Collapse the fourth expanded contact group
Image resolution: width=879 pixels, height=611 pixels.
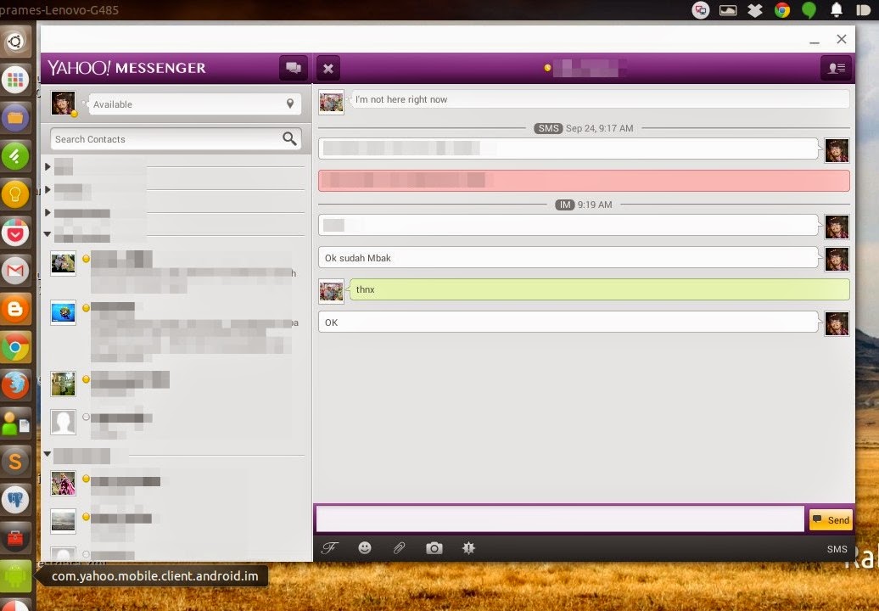click(48, 234)
